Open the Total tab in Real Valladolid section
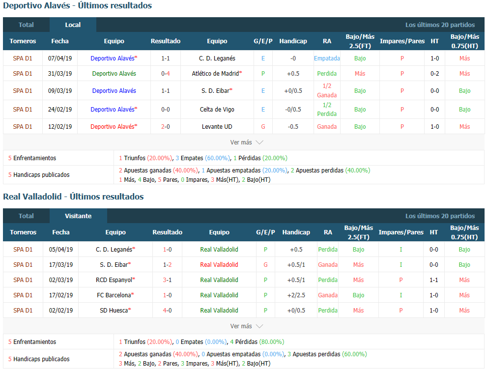 (x=26, y=216)
